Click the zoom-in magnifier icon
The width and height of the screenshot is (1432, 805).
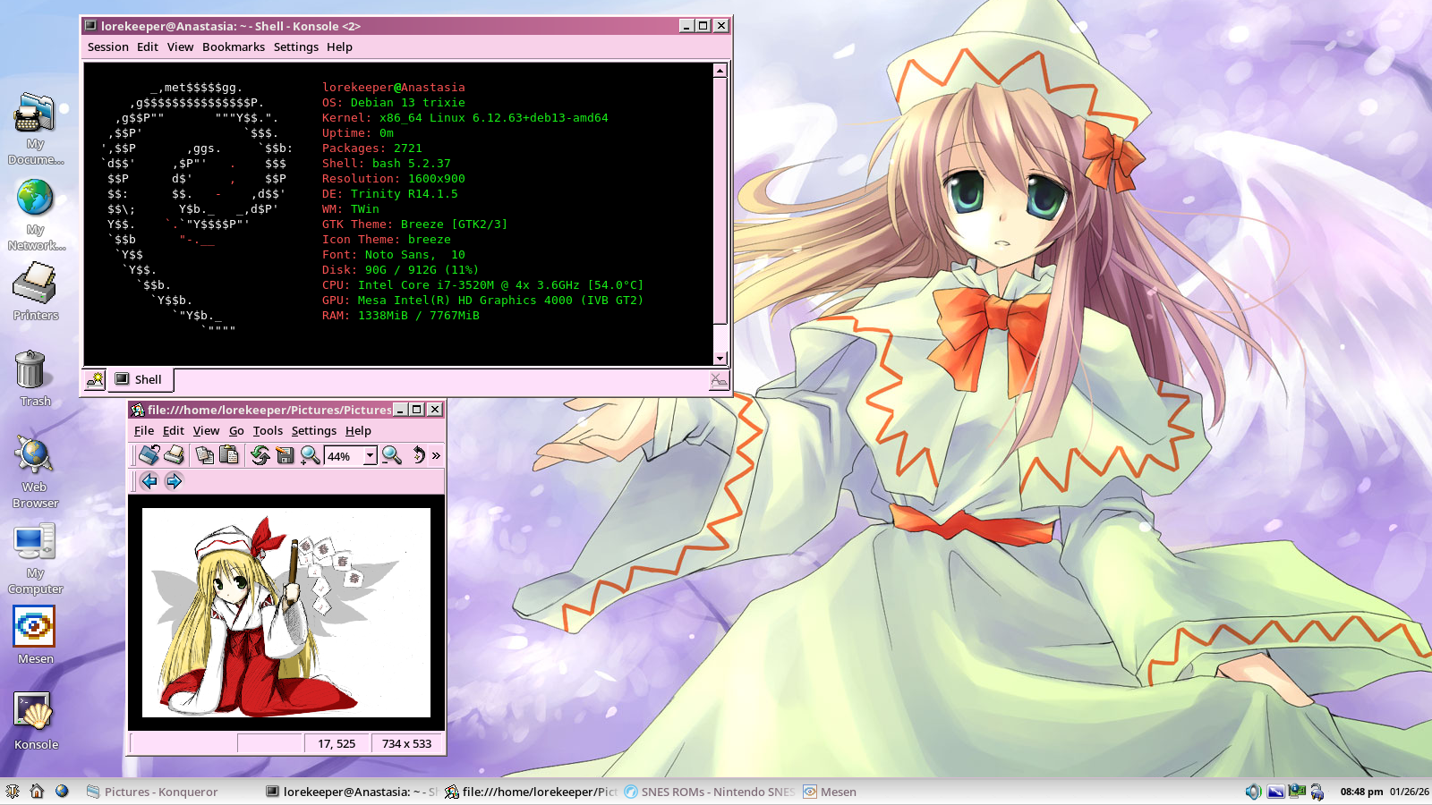coord(310,455)
